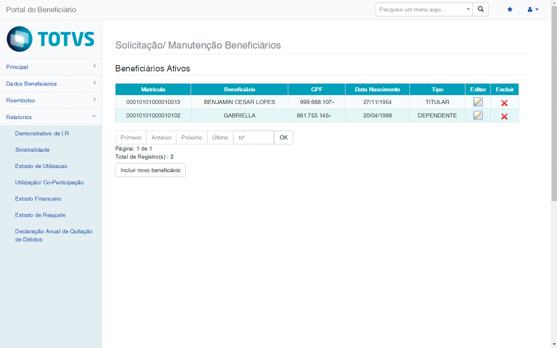Expand the Dados Beneficiarios menu
Image resolution: width=557 pixels, height=348 pixels.
pyautogui.click(x=51, y=84)
